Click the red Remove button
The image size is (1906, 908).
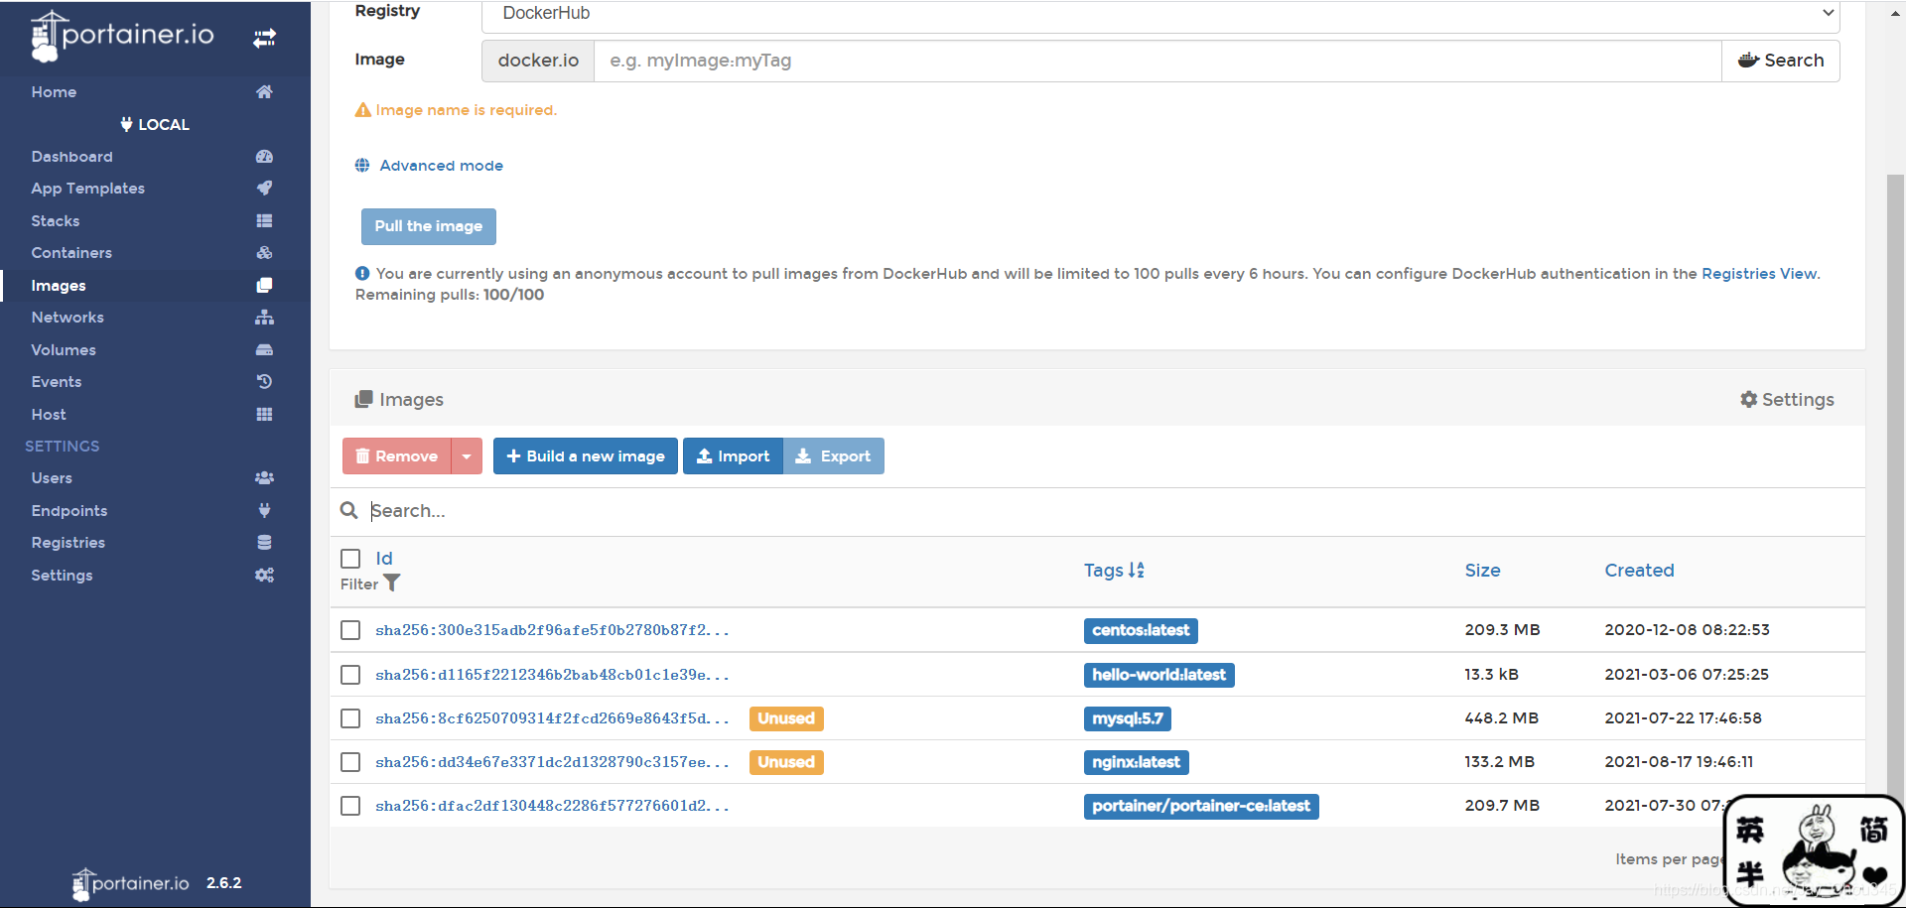pos(397,456)
